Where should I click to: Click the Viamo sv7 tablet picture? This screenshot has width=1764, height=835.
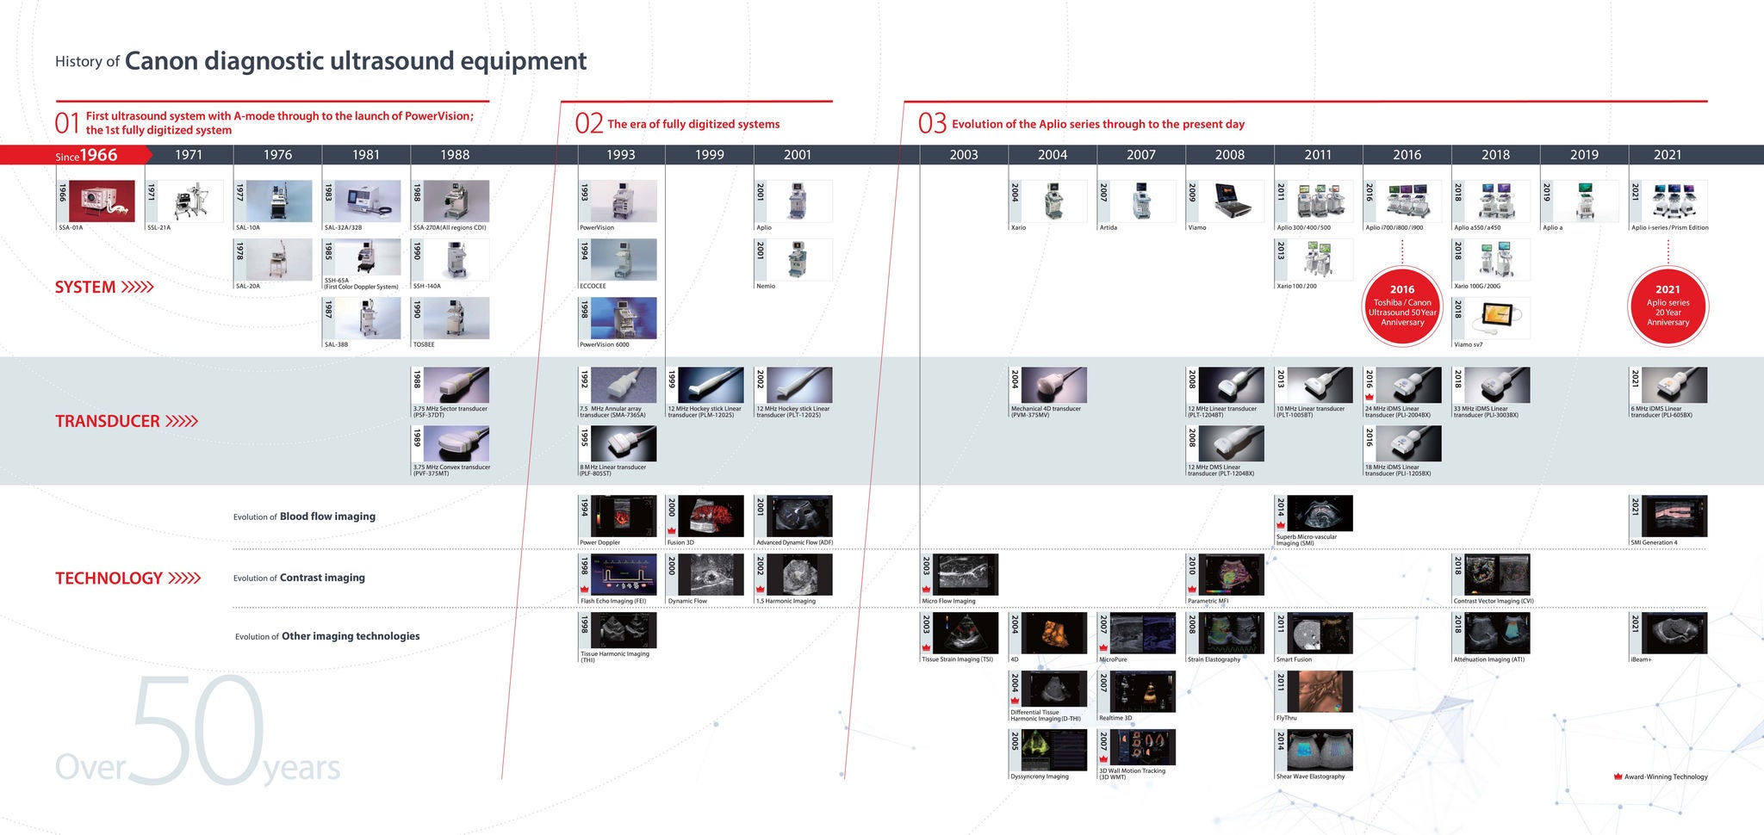pos(1498,319)
